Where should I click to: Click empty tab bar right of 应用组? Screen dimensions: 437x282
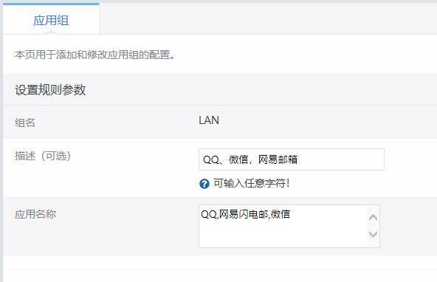click(268, 18)
